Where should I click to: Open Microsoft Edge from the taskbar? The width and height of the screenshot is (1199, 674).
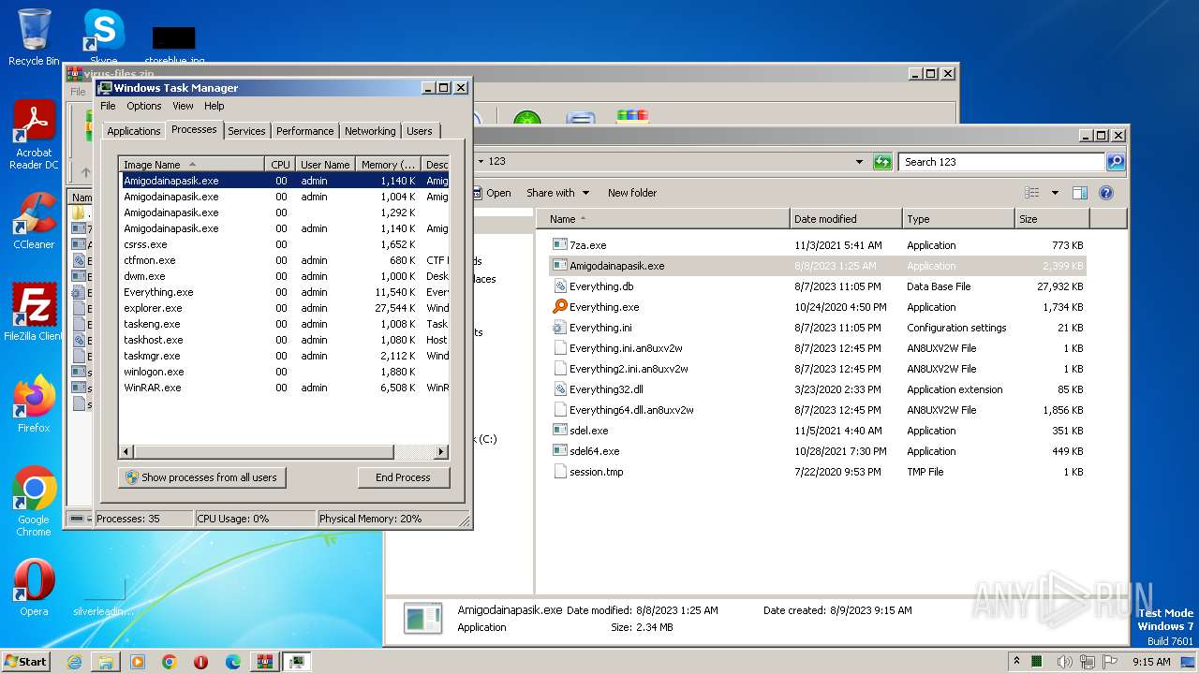[x=233, y=662]
